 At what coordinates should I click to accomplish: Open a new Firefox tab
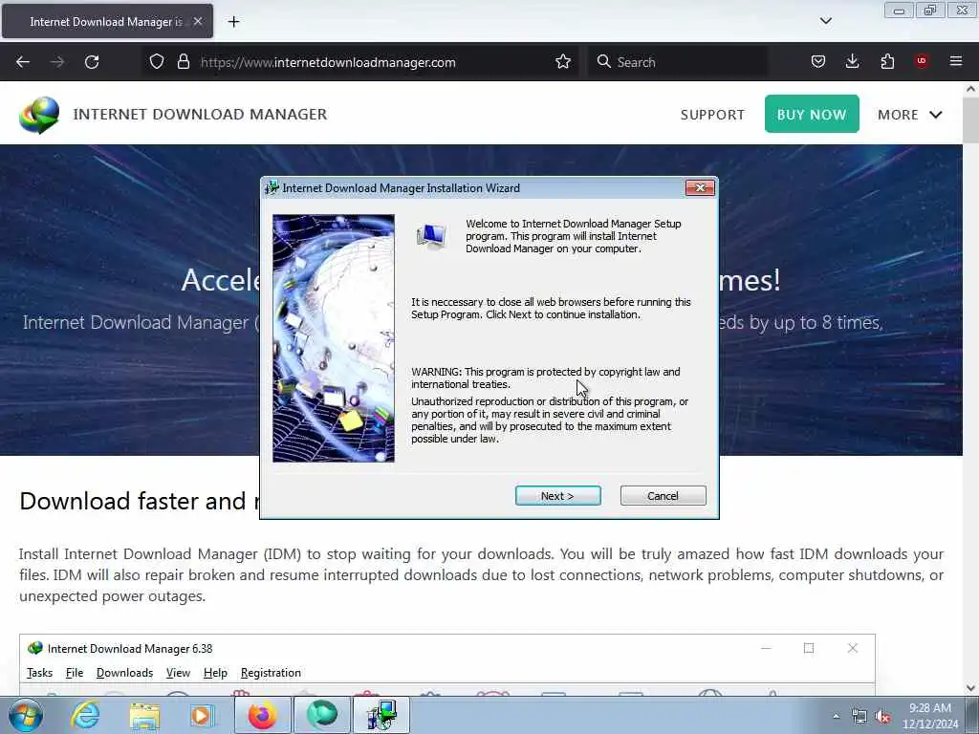point(233,22)
